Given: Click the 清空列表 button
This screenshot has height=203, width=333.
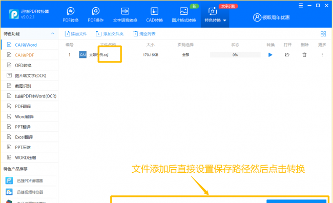Looking at the screenshot, I should pyautogui.click(x=144, y=34).
